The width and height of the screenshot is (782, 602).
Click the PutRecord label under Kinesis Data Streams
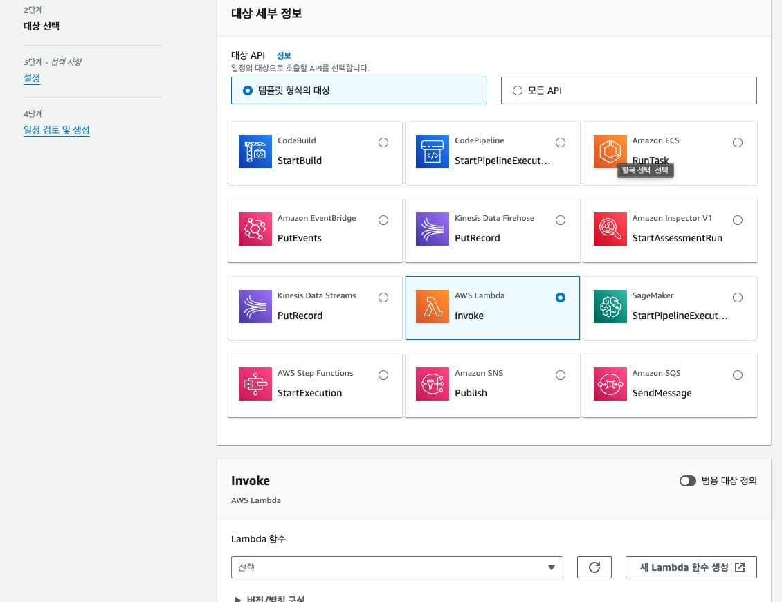300,316
